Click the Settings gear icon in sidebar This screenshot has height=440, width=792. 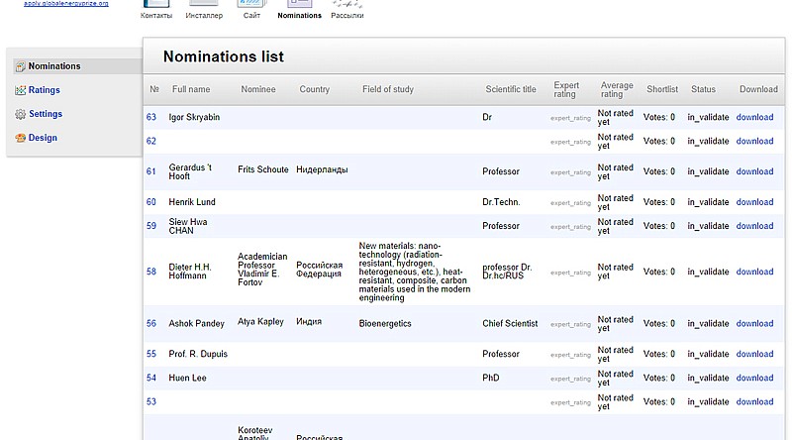click(21, 114)
